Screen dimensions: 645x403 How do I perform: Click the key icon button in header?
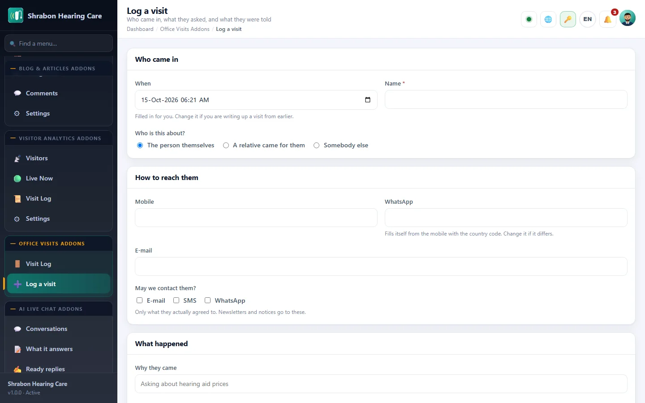point(568,19)
